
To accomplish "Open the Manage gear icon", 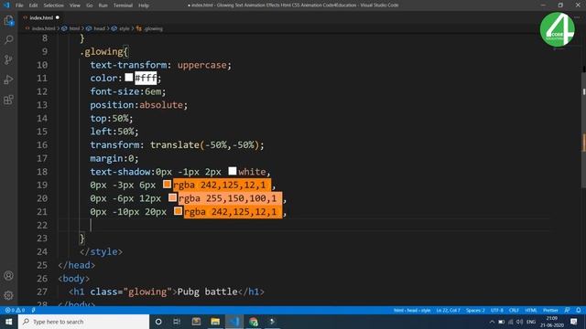I will (8, 295).
